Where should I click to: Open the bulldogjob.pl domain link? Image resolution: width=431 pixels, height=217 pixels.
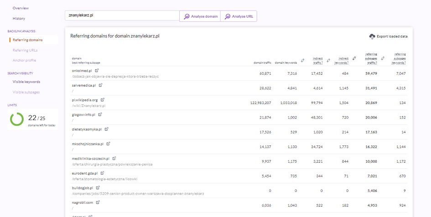coord(83,188)
